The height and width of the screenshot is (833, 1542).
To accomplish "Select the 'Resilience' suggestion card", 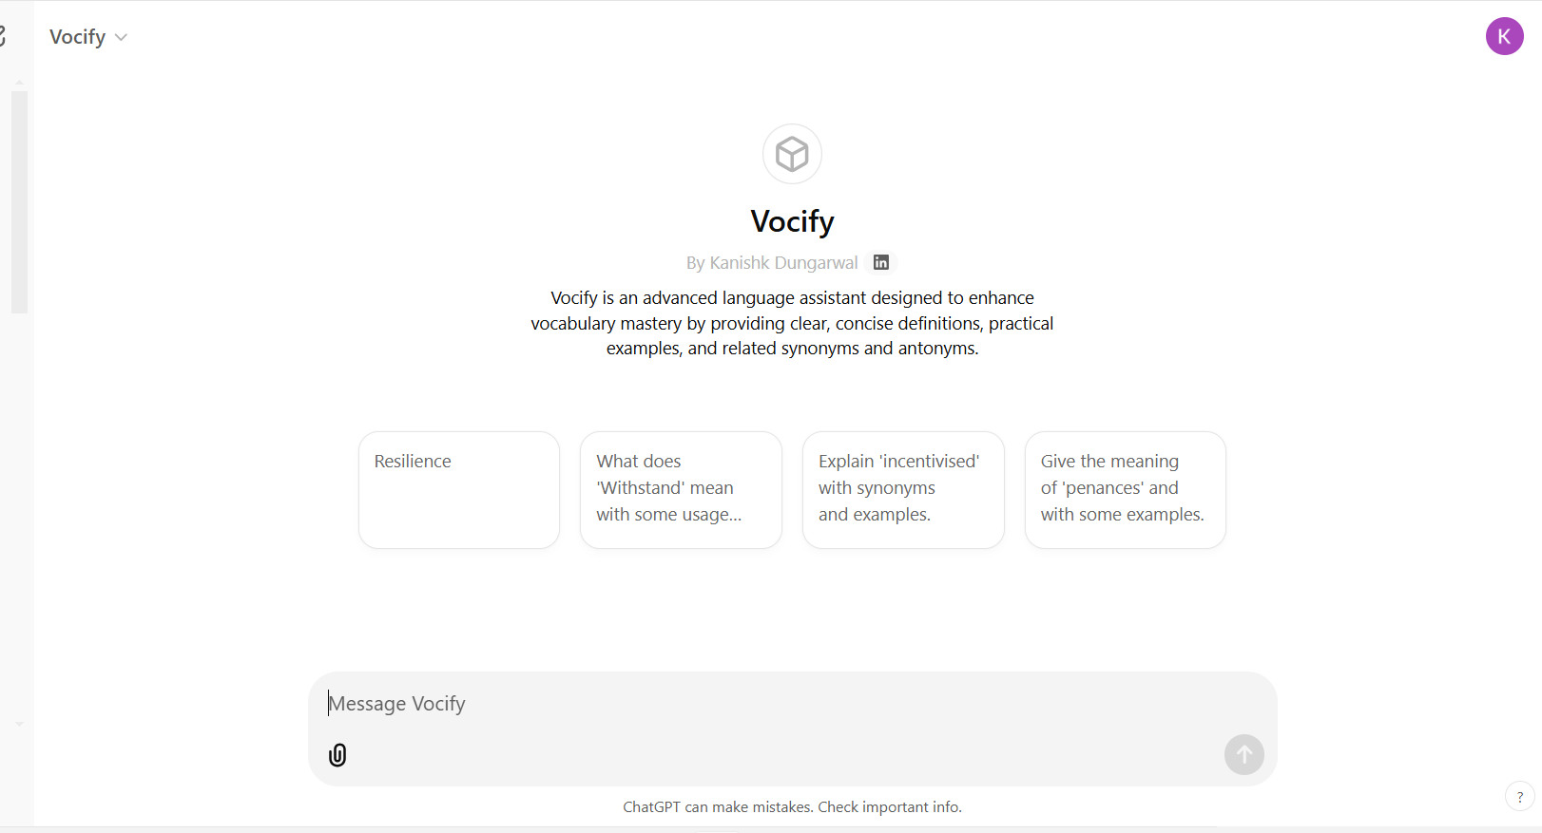I will click(459, 489).
